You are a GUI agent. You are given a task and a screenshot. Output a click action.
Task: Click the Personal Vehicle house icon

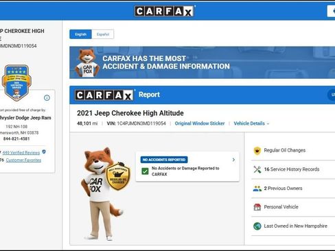(x=257, y=207)
